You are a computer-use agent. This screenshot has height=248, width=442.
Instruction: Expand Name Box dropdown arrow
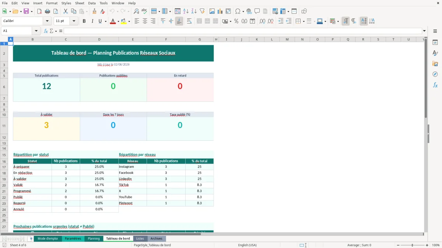click(x=36, y=31)
